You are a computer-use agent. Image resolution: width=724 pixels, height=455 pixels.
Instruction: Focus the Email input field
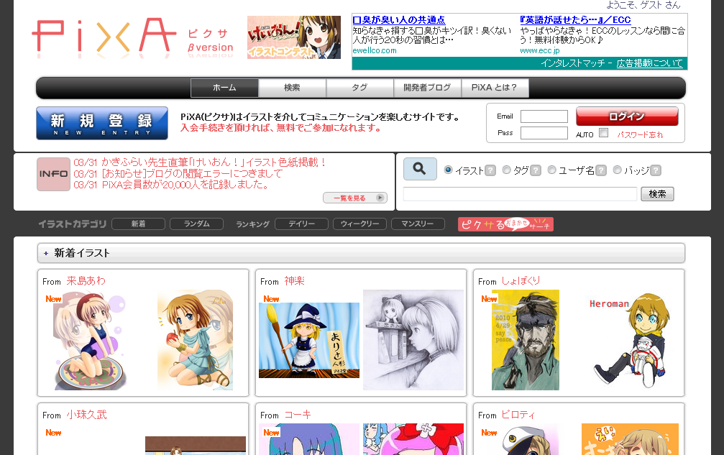(x=544, y=116)
